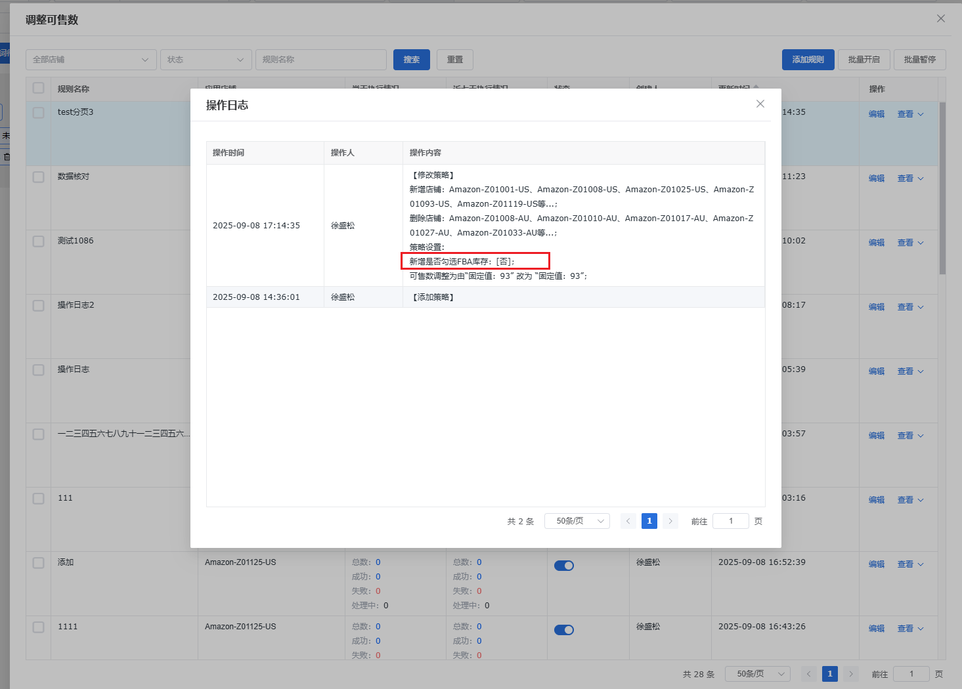The width and height of the screenshot is (962, 689).
Task: Toggle status switch for 添加 rule
Action: [x=564, y=566]
